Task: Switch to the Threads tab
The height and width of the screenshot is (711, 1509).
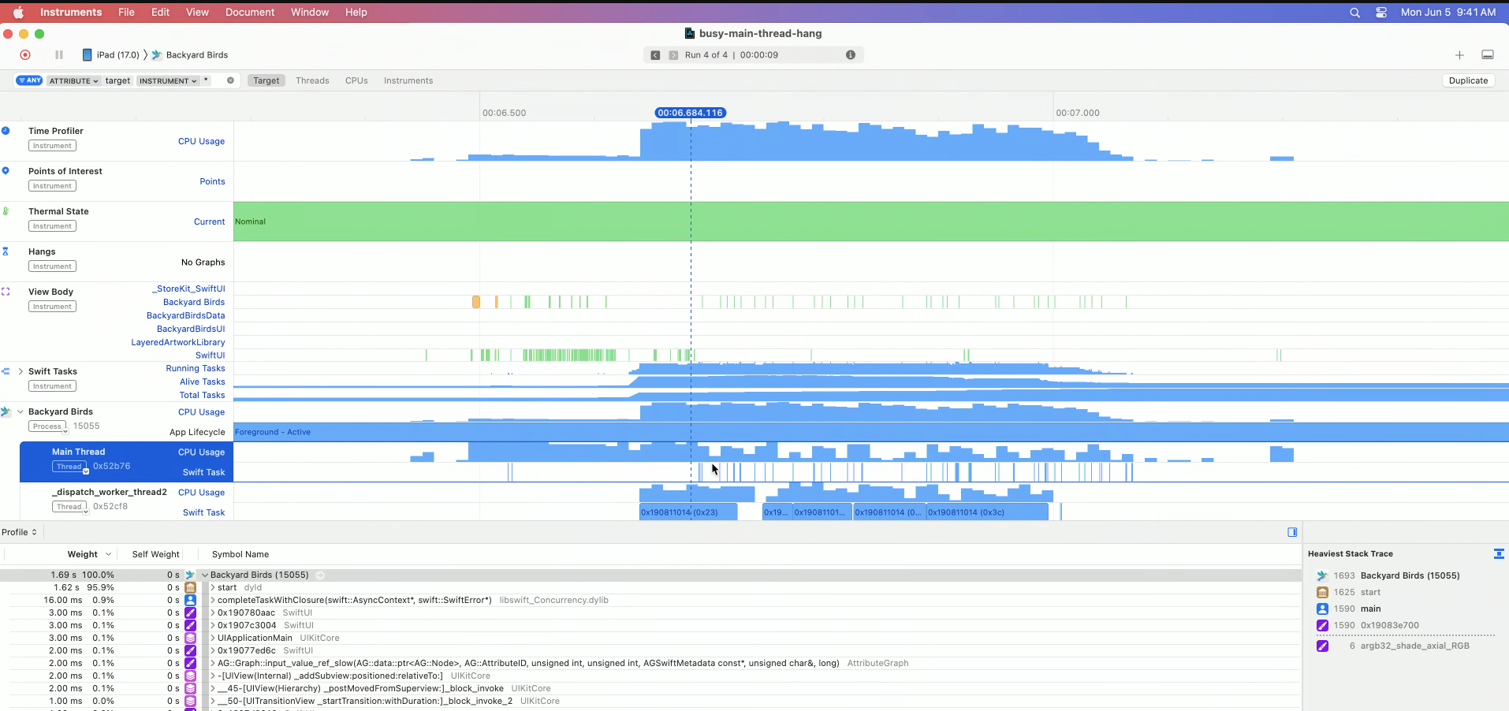Action: click(x=312, y=80)
